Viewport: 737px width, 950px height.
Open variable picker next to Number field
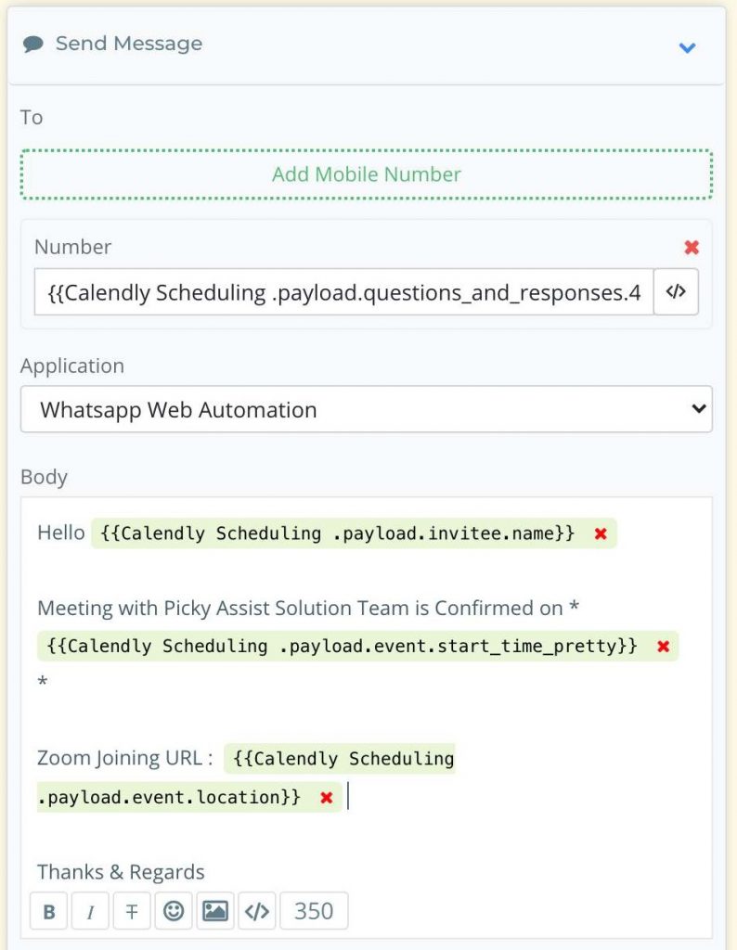(x=676, y=292)
